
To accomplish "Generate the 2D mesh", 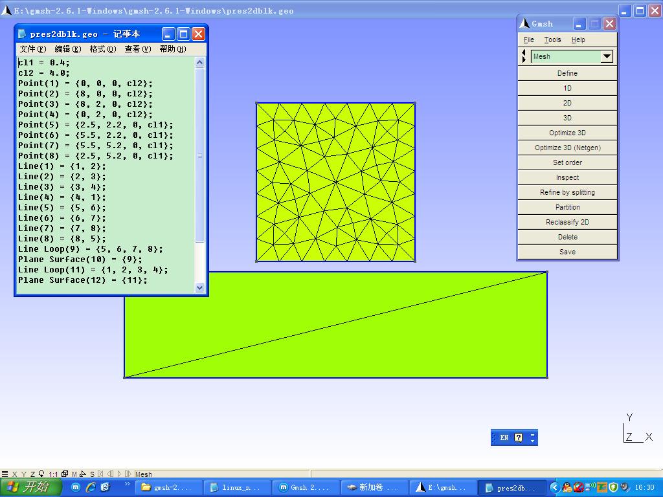I will 567,103.
